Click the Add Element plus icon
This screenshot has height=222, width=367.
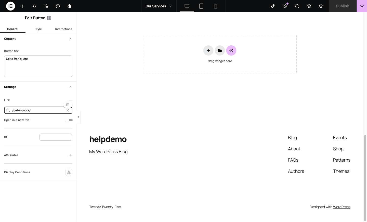pyautogui.click(x=22, y=6)
